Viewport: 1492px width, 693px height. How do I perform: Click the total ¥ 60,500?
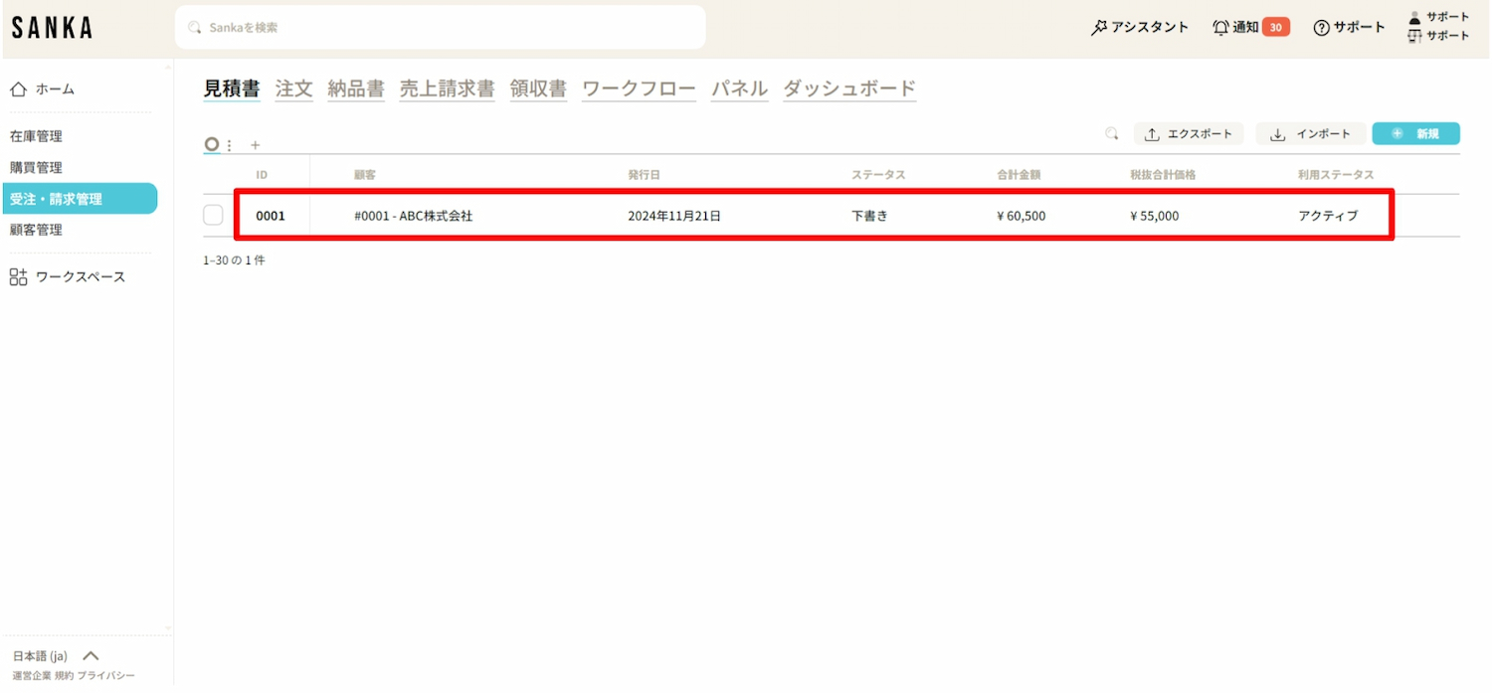pos(1022,216)
